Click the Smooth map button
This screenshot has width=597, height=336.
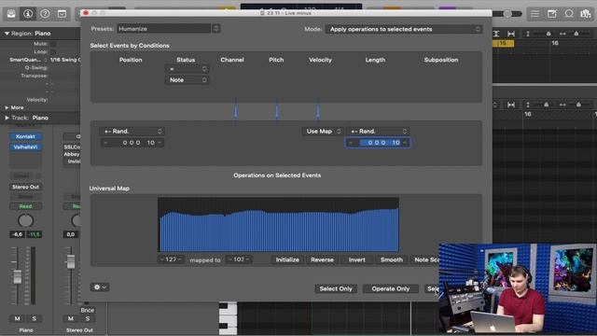[392, 259]
